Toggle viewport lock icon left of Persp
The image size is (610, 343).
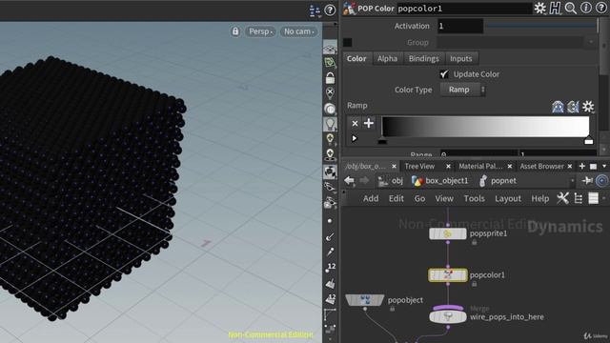click(235, 31)
